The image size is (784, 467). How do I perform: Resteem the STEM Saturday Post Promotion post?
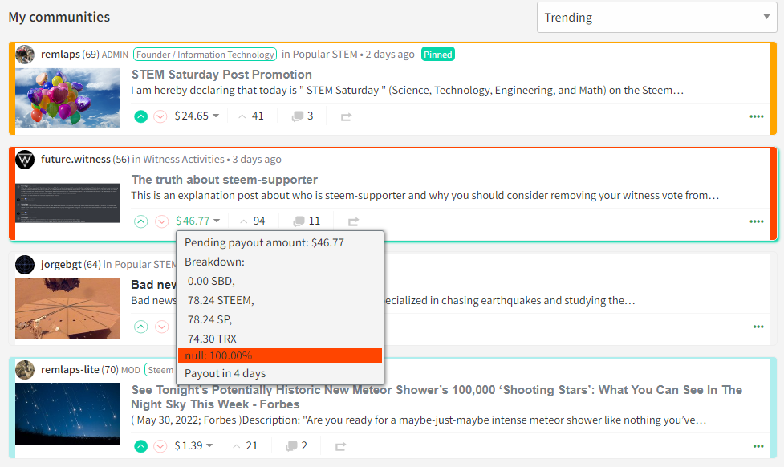[346, 116]
